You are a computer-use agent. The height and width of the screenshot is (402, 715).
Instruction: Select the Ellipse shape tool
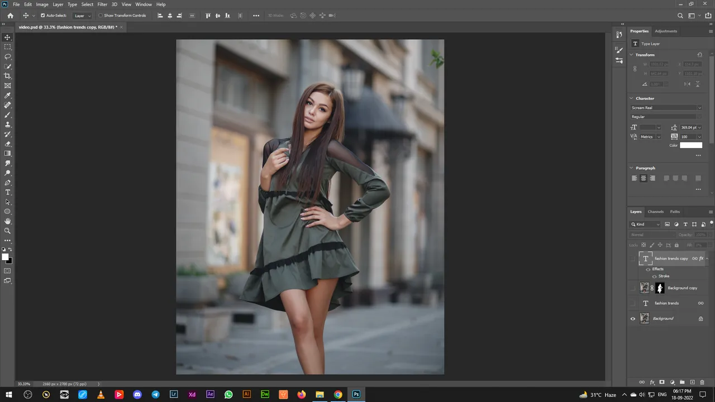[7, 212]
